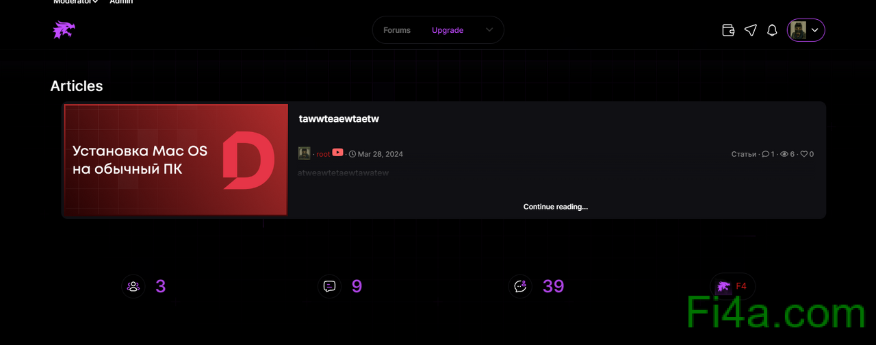
Task: Click the root author username link
Action: 323,154
